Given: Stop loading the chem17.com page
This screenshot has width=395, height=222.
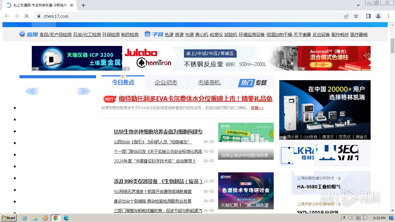Looking at the screenshot, I should (27, 16).
